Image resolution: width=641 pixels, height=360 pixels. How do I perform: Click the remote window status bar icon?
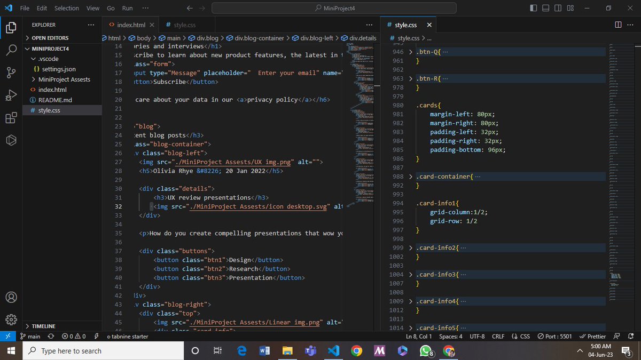7,337
